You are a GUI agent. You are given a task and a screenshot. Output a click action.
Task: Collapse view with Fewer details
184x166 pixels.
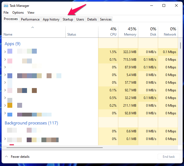click(17, 157)
